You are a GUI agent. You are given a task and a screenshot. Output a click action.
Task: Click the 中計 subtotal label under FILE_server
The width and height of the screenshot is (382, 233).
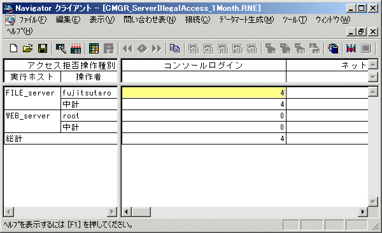pos(89,104)
